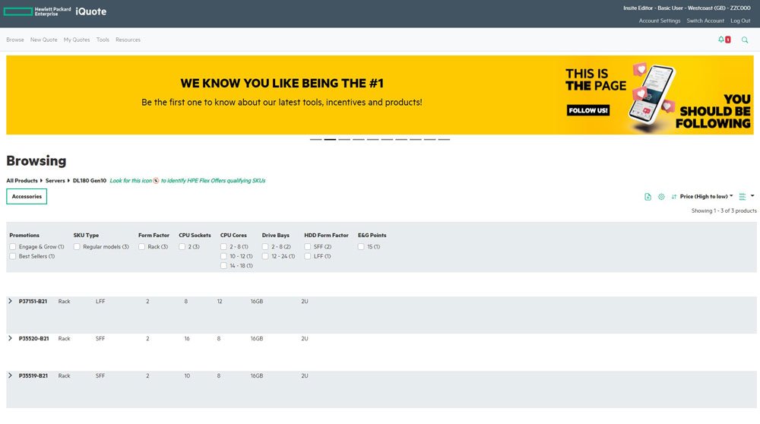This screenshot has width=760, height=424.
Task: Toggle Best Sellers promotion filter
Action: pos(13,256)
